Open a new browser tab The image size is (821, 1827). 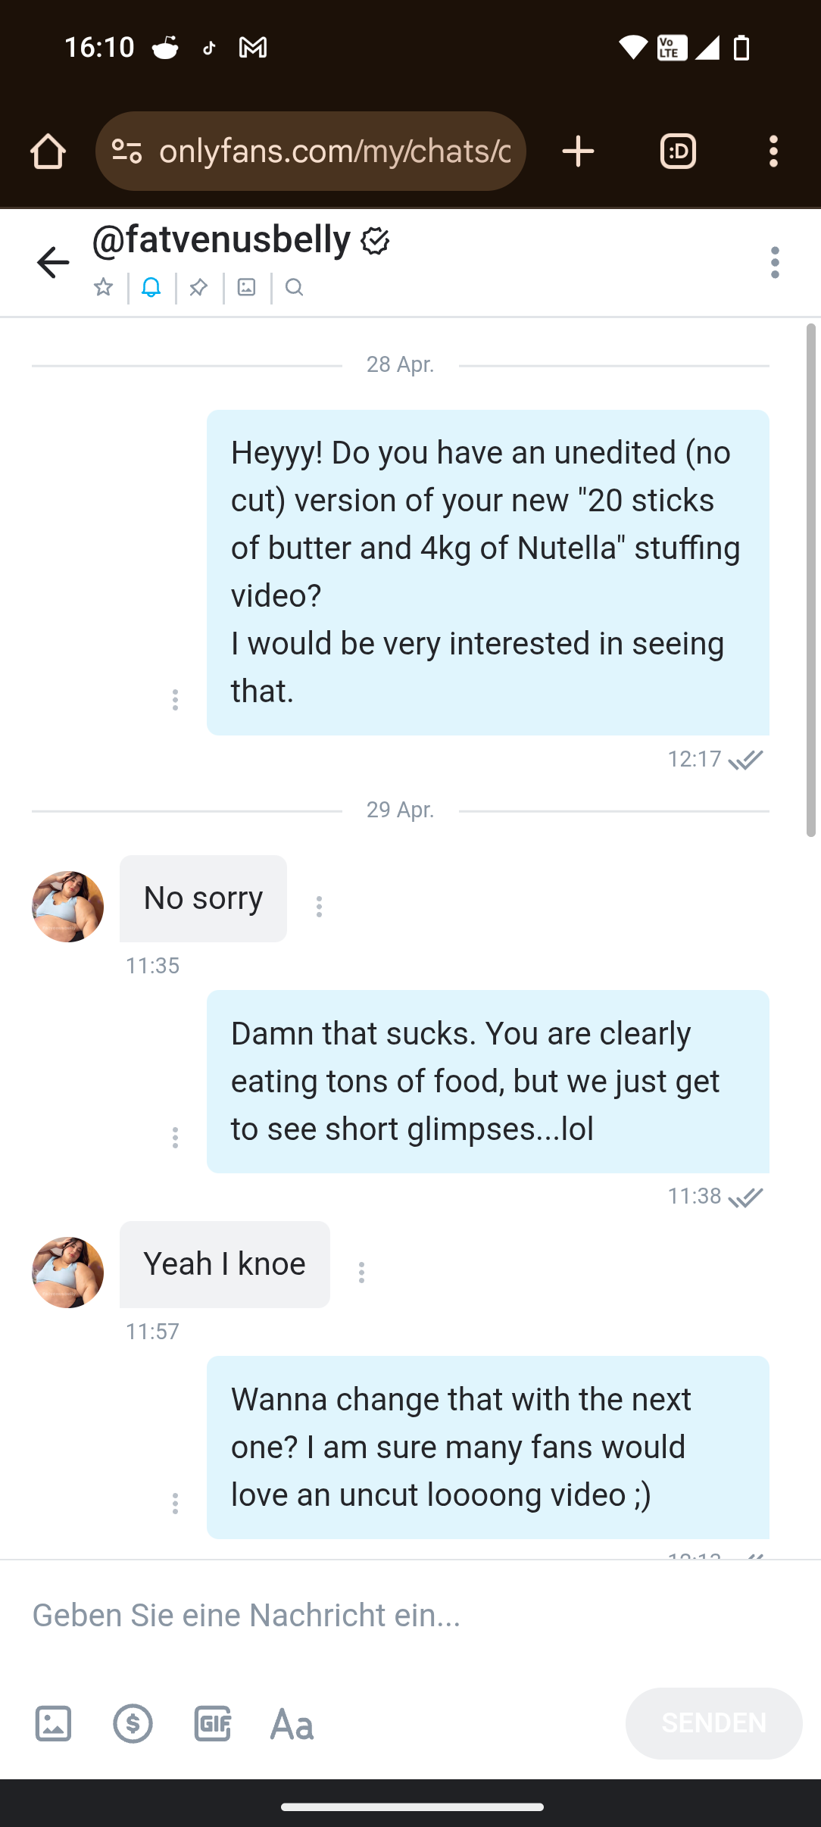(579, 151)
